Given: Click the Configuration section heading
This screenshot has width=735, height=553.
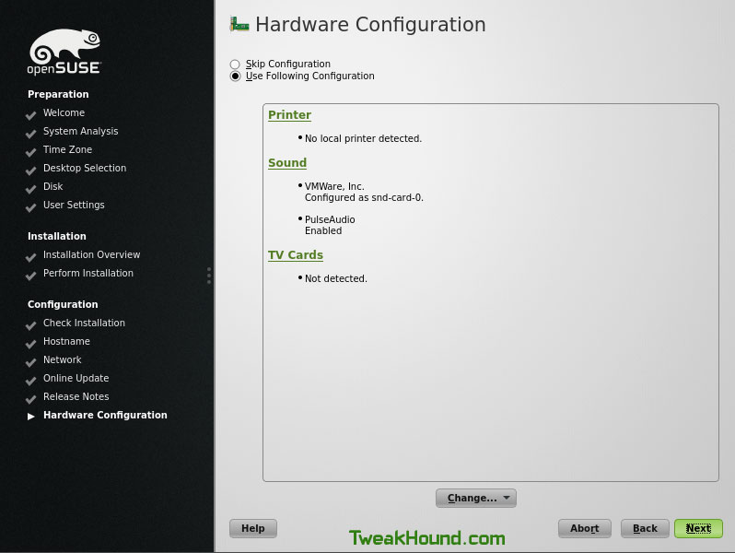Looking at the screenshot, I should coord(63,304).
